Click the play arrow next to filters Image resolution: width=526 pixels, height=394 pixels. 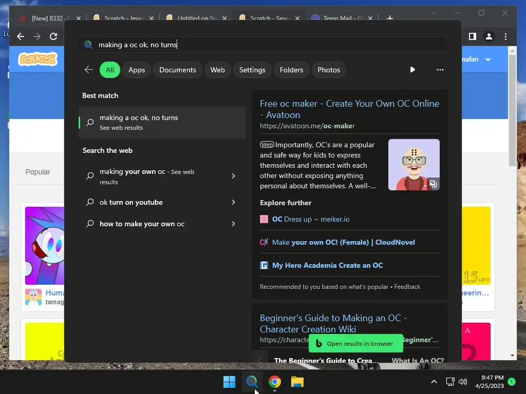[x=412, y=70]
